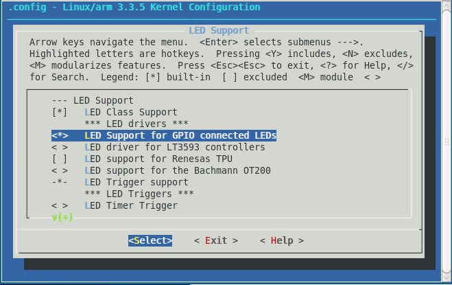452x285 pixels.
Task: Click the scrollbar down arrow
Action: (x=447, y=278)
